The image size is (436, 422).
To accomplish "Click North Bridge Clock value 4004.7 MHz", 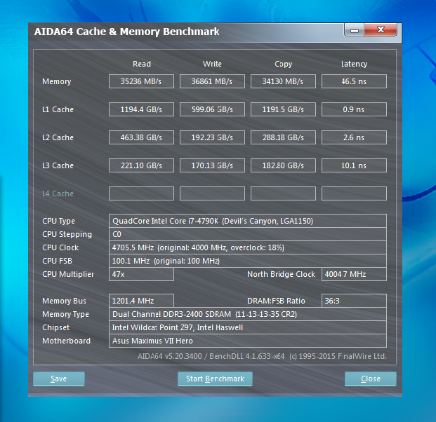I will tap(354, 274).
